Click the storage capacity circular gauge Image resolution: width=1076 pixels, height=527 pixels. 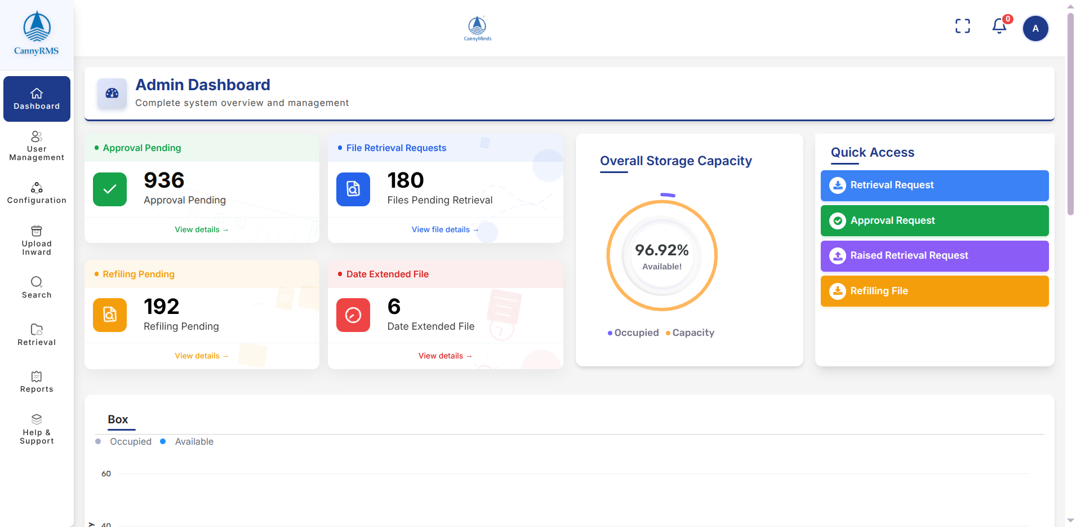pos(662,255)
